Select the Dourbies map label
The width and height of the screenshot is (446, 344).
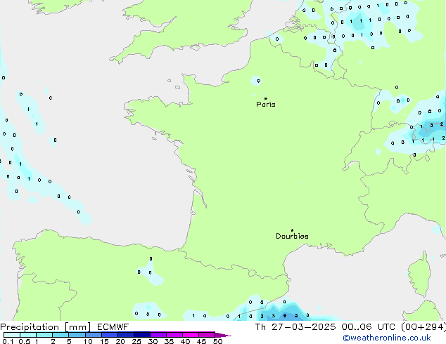click(x=292, y=237)
